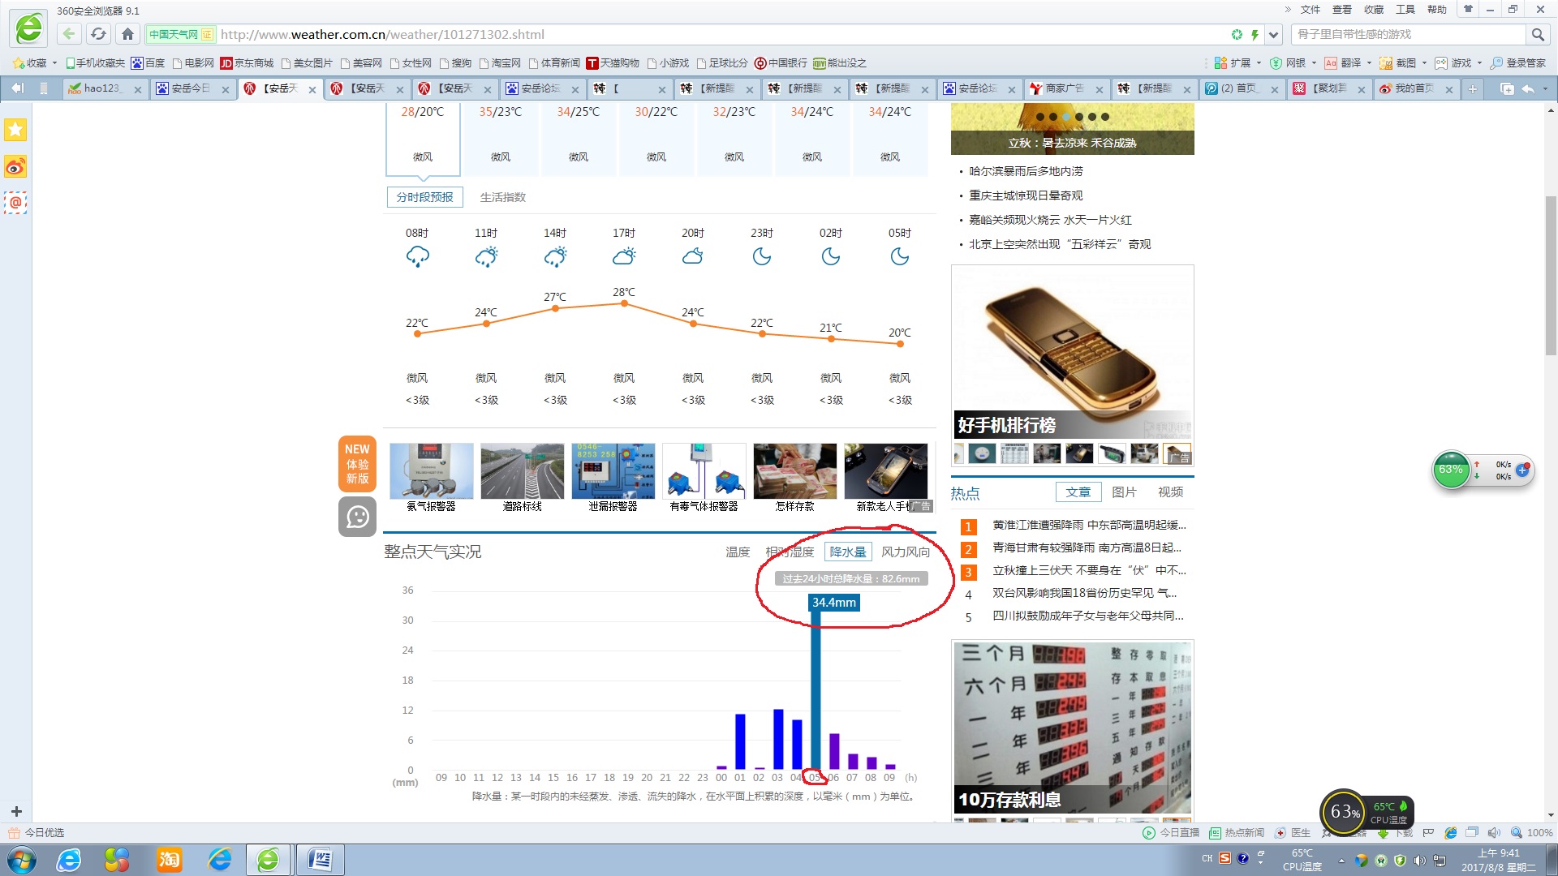Viewport: 1558px width, 876px height.
Task: Click the search magnifier icon
Action: click(1537, 34)
